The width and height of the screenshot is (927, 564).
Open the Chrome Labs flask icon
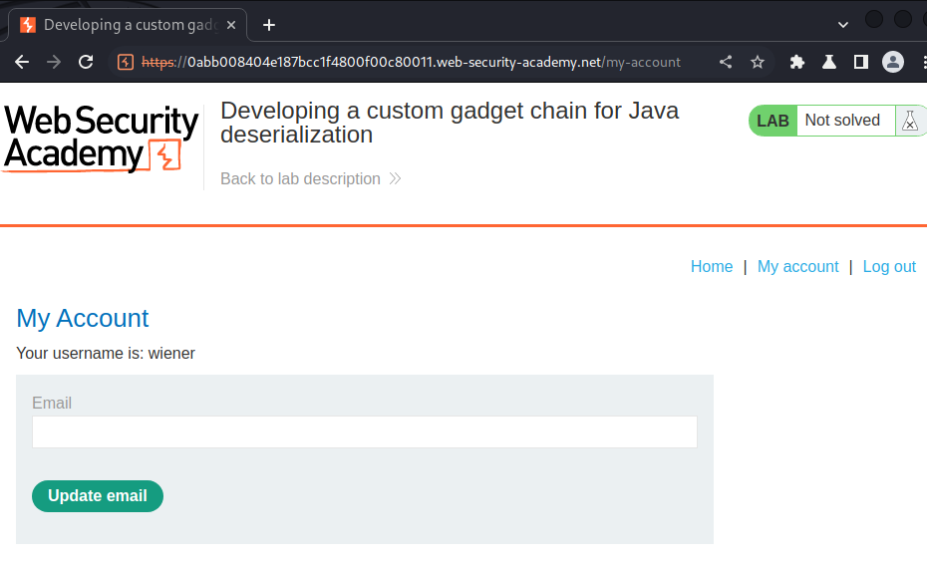coord(829,62)
